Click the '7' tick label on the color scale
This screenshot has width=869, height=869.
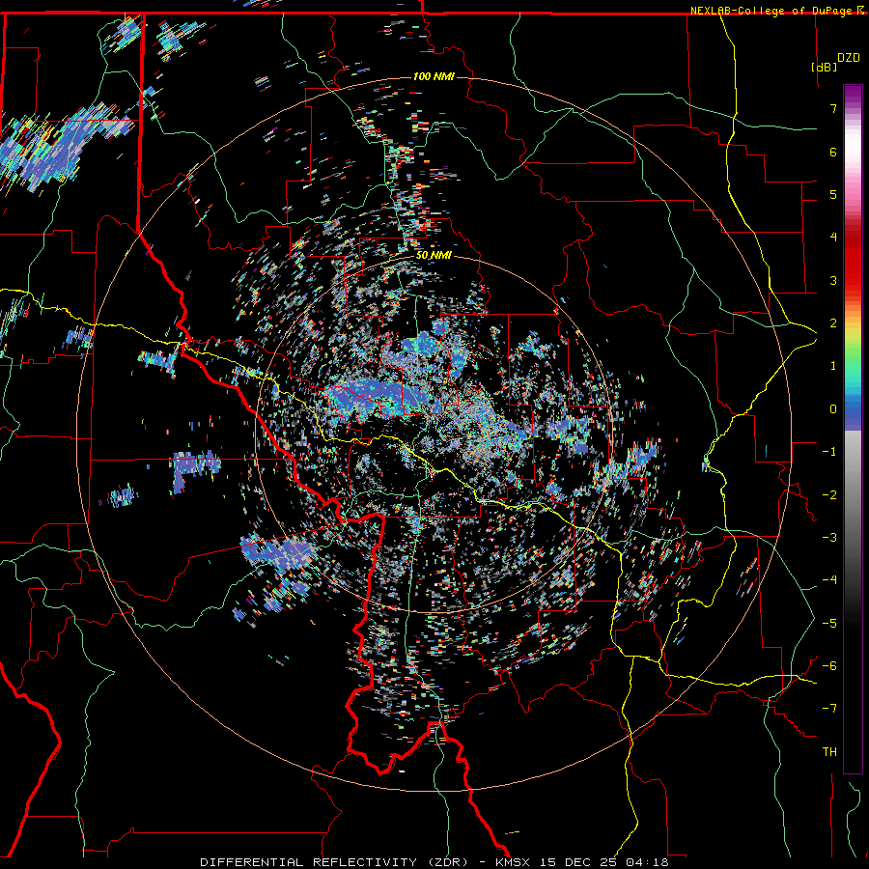click(833, 108)
